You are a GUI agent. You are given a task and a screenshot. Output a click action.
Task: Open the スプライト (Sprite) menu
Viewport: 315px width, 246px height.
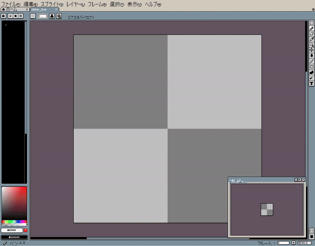pyautogui.click(x=52, y=4)
